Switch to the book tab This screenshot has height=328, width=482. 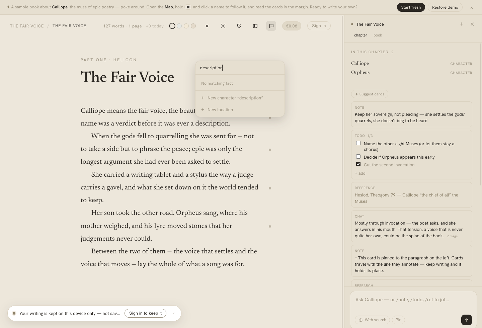tap(378, 35)
